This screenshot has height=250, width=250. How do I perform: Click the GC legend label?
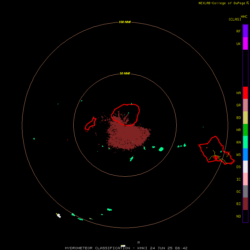[x=238, y=192]
